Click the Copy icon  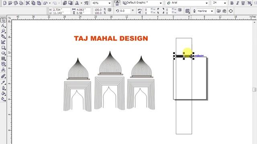tap(33, 3)
